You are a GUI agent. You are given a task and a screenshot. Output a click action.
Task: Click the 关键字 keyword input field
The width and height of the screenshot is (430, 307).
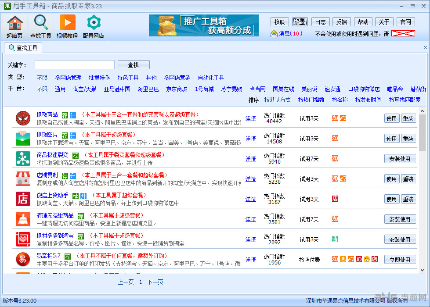click(x=74, y=64)
